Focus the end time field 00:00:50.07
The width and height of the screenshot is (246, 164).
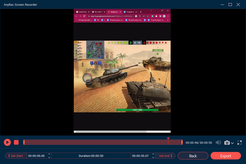[140, 156]
